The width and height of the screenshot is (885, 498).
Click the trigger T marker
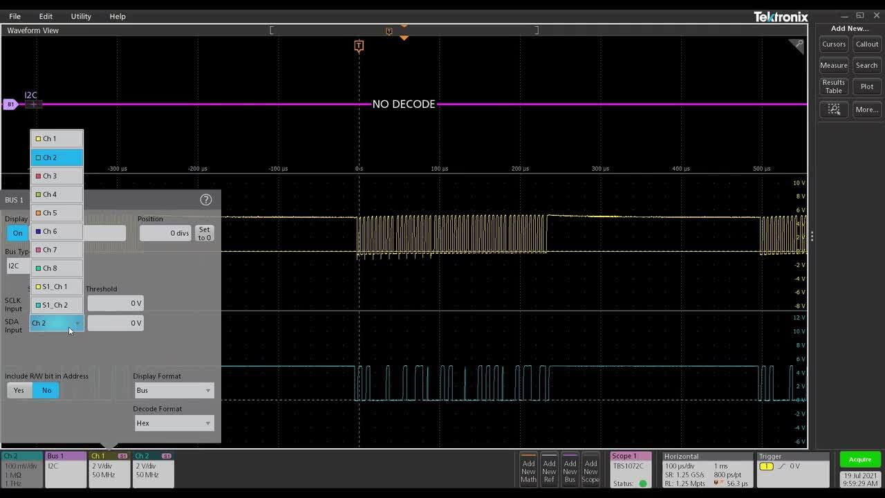click(x=359, y=46)
